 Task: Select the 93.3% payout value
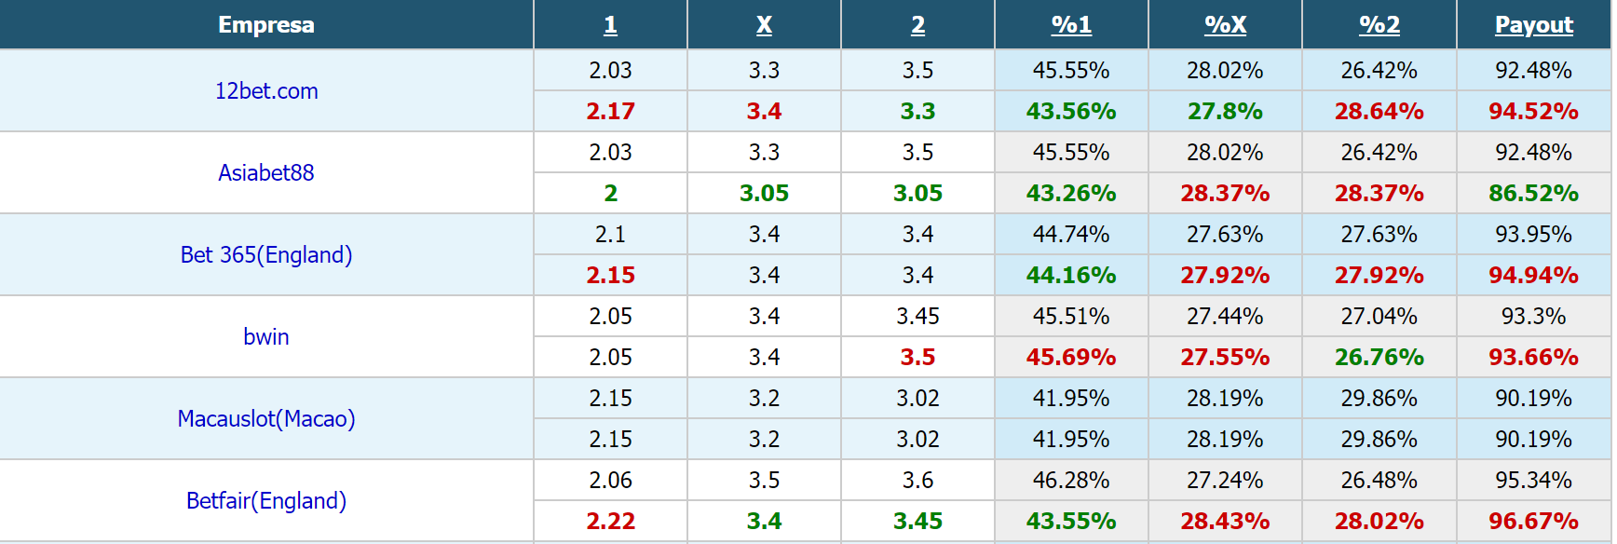coord(1533,316)
